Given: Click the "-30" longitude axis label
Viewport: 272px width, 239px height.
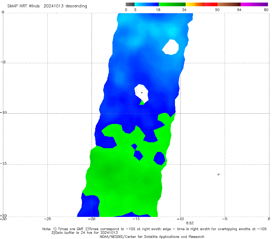Looking at the screenshot, I should [x=3, y=219].
